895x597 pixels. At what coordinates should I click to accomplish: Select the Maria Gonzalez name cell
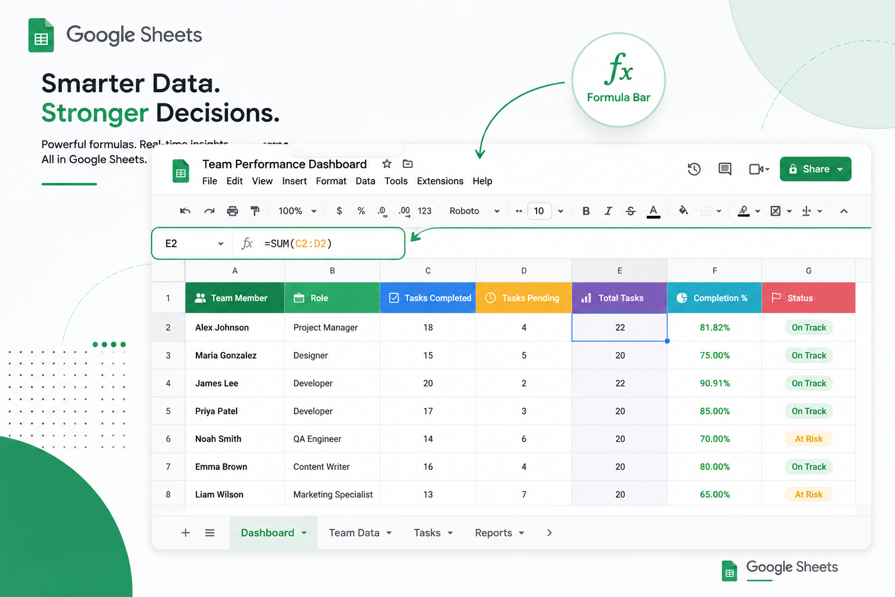coord(235,356)
